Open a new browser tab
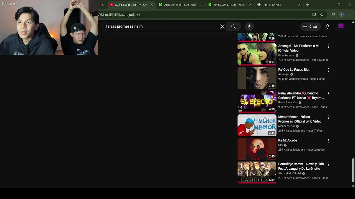Screen dimensions: 355x199 308,5
